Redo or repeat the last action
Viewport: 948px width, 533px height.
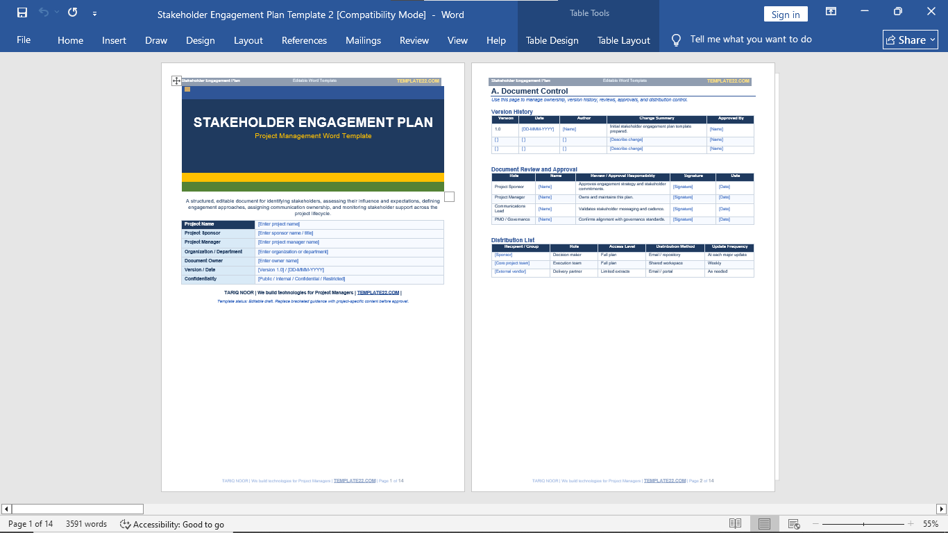pyautogui.click(x=73, y=12)
